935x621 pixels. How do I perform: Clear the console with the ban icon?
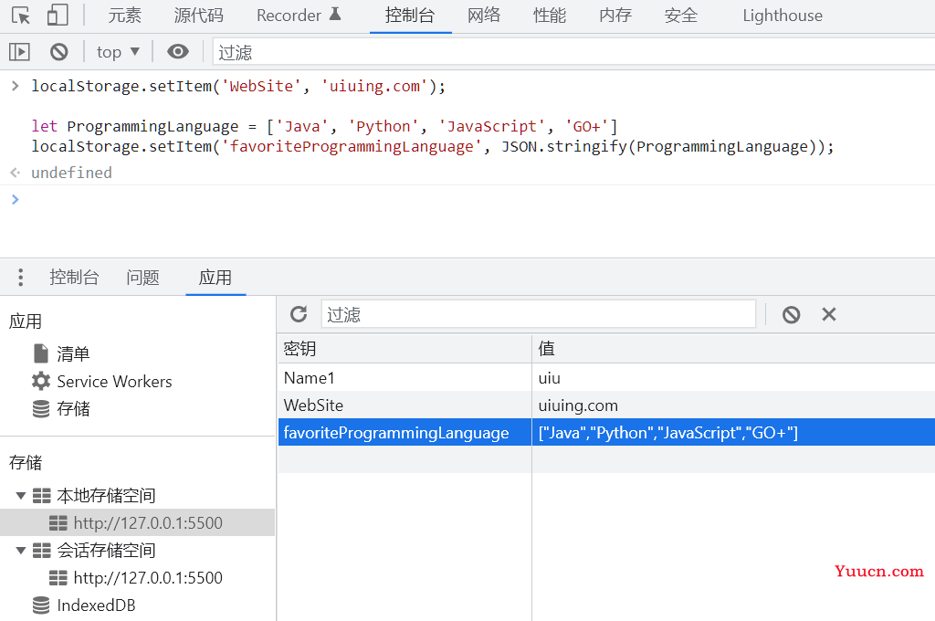click(x=59, y=52)
